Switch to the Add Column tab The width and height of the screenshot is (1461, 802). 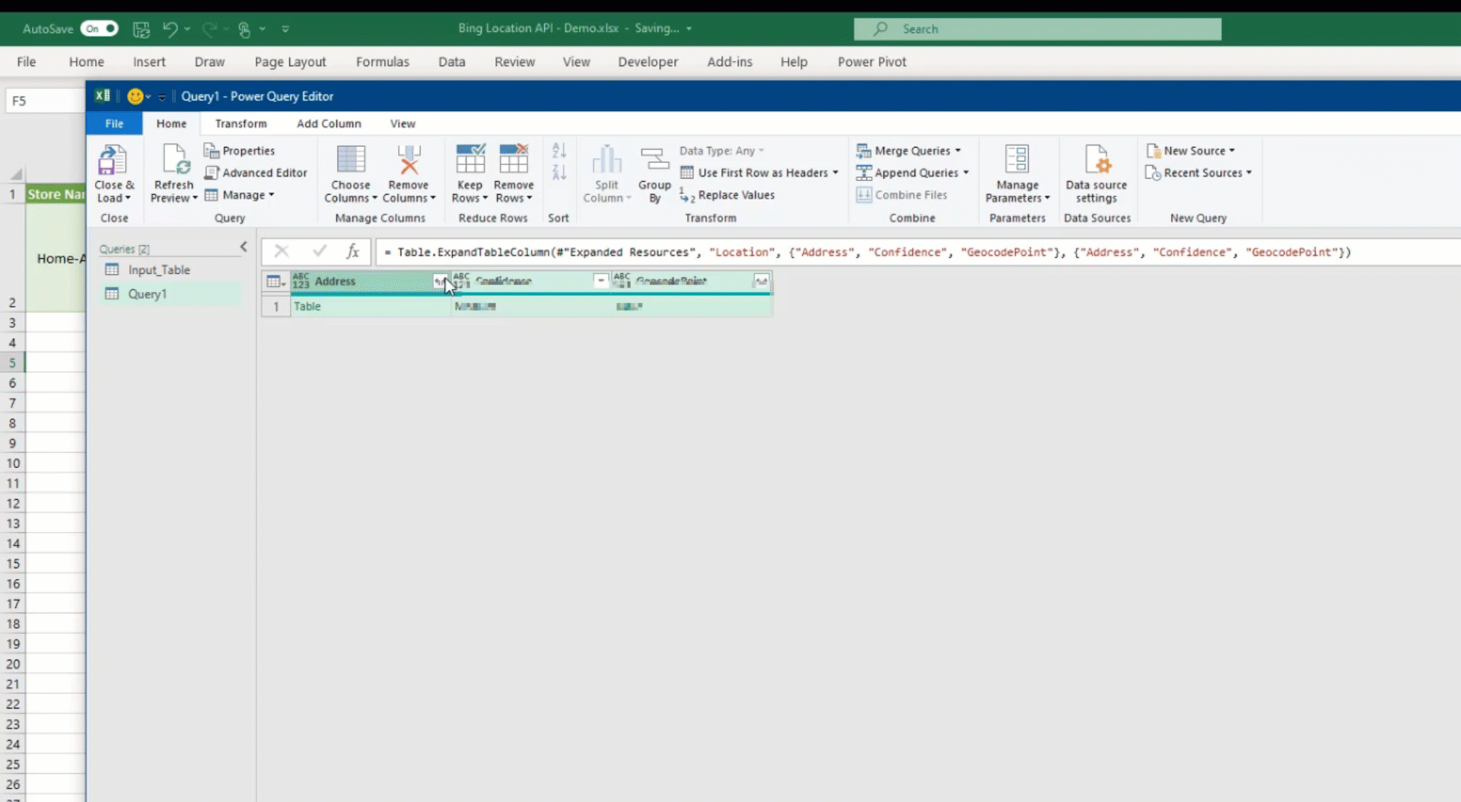pos(329,123)
